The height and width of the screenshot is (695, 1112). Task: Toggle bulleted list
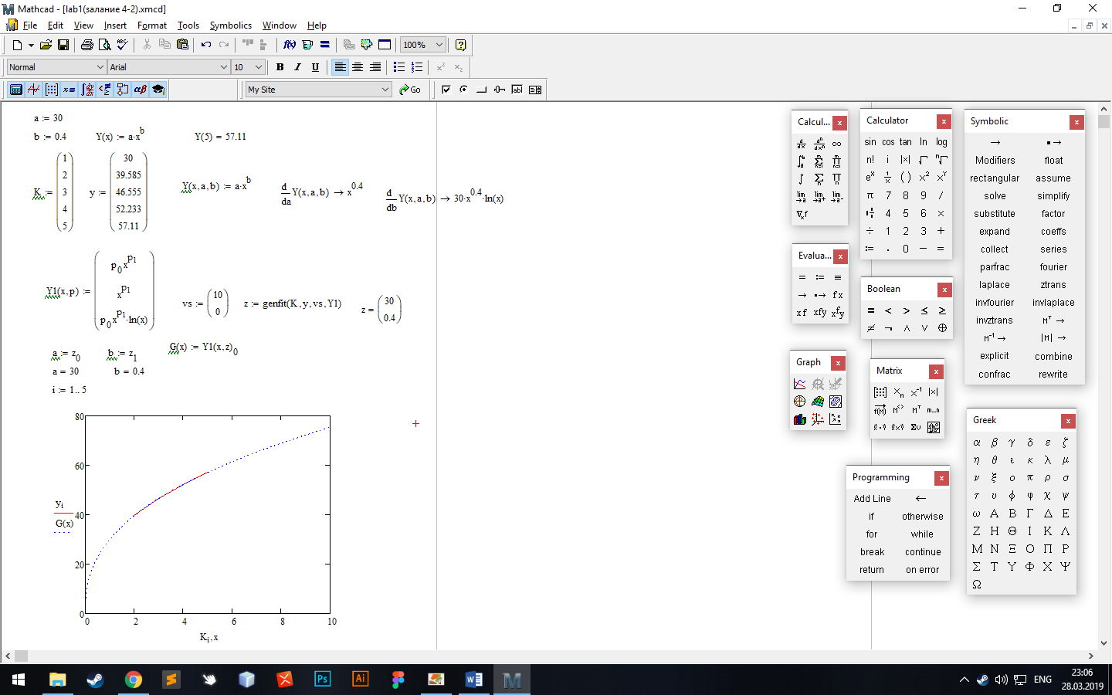(399, 67)
